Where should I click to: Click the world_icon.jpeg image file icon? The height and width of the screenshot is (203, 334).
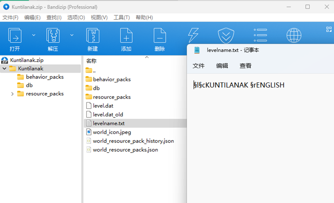(x=89, y=132)
